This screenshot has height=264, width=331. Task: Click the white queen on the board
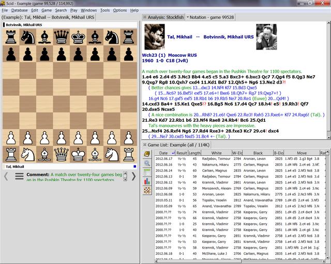(61, 154)
